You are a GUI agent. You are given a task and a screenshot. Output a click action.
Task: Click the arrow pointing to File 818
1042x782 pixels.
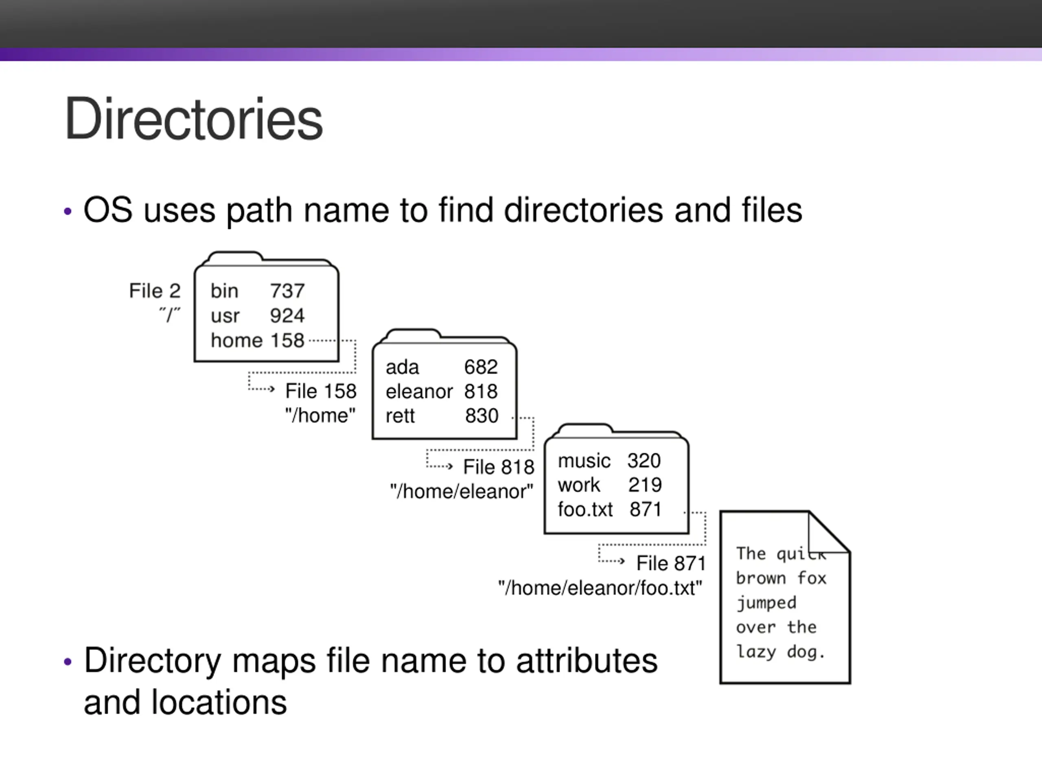(x=440, y=466)
